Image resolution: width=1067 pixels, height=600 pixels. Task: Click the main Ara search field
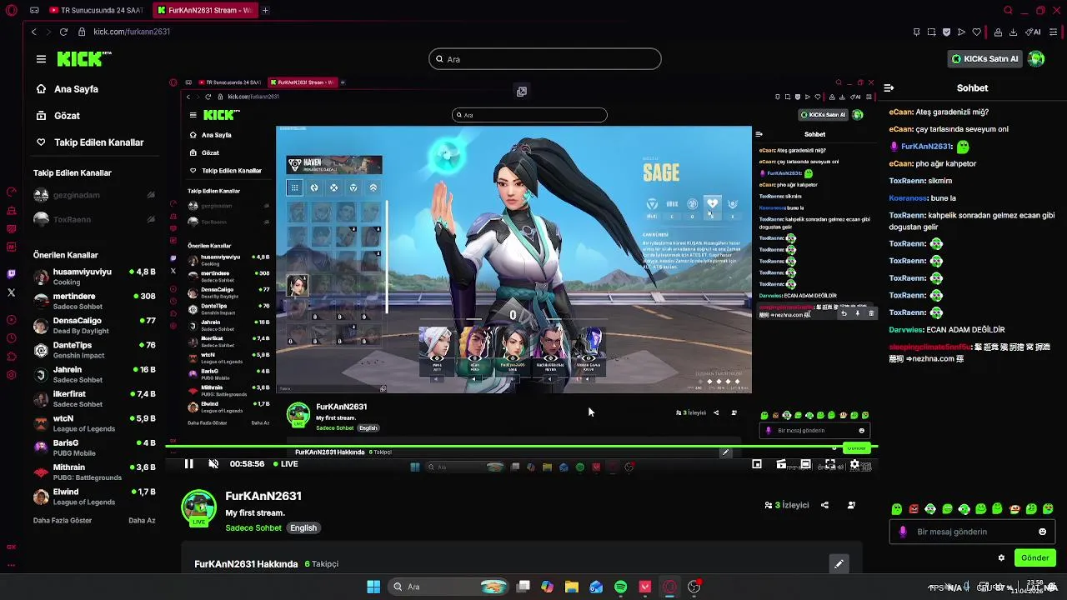545,59
